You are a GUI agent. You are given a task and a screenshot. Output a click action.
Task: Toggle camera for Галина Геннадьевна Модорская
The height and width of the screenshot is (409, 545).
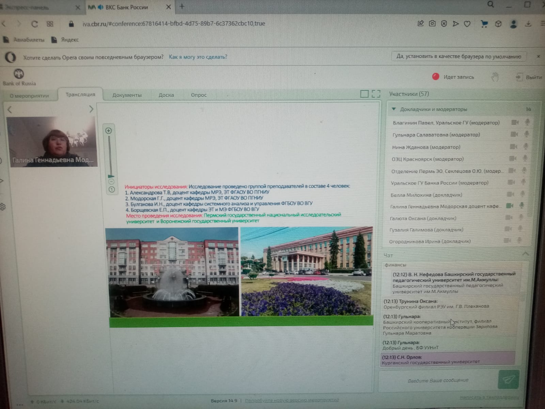pyautogui.click(x=510, y=206)
